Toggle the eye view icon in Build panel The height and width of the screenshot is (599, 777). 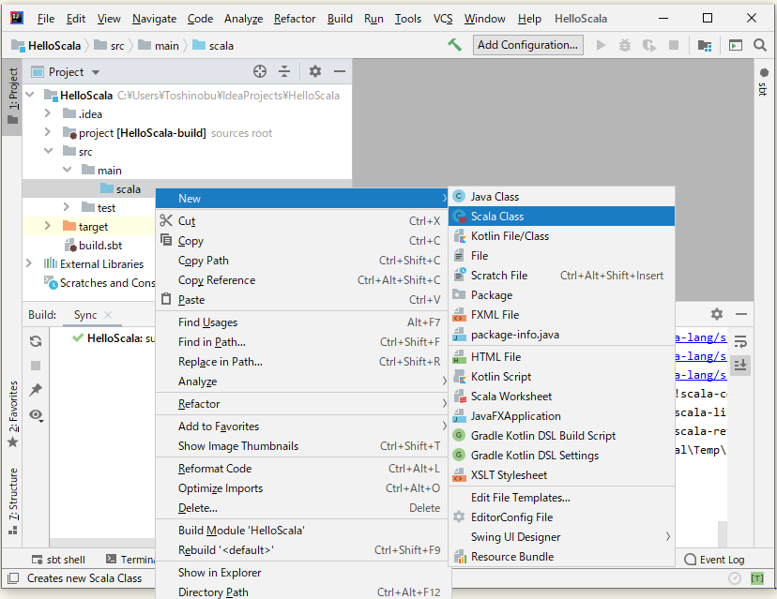coord(36,415)
